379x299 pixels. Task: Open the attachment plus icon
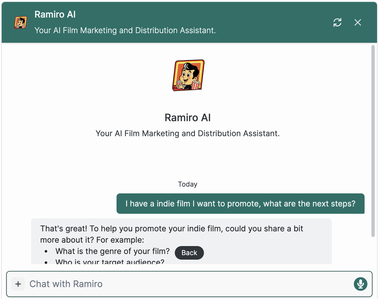[x=18, y=284]
